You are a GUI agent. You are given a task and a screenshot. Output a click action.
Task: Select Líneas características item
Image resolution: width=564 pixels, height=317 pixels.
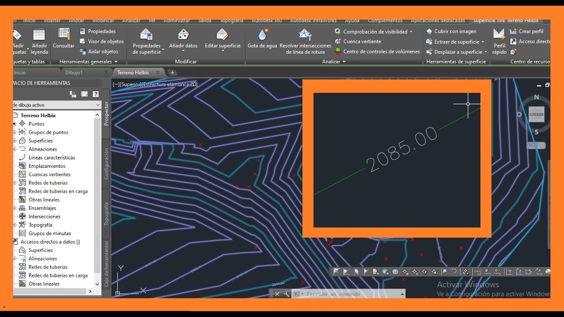52,158
